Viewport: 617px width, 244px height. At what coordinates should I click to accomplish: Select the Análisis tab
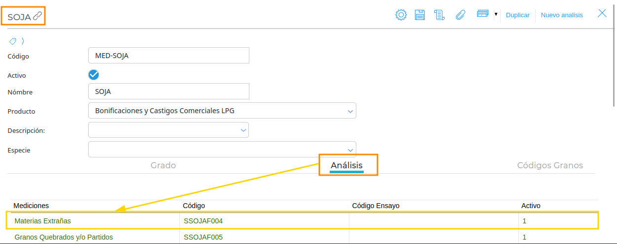(346, 165)
